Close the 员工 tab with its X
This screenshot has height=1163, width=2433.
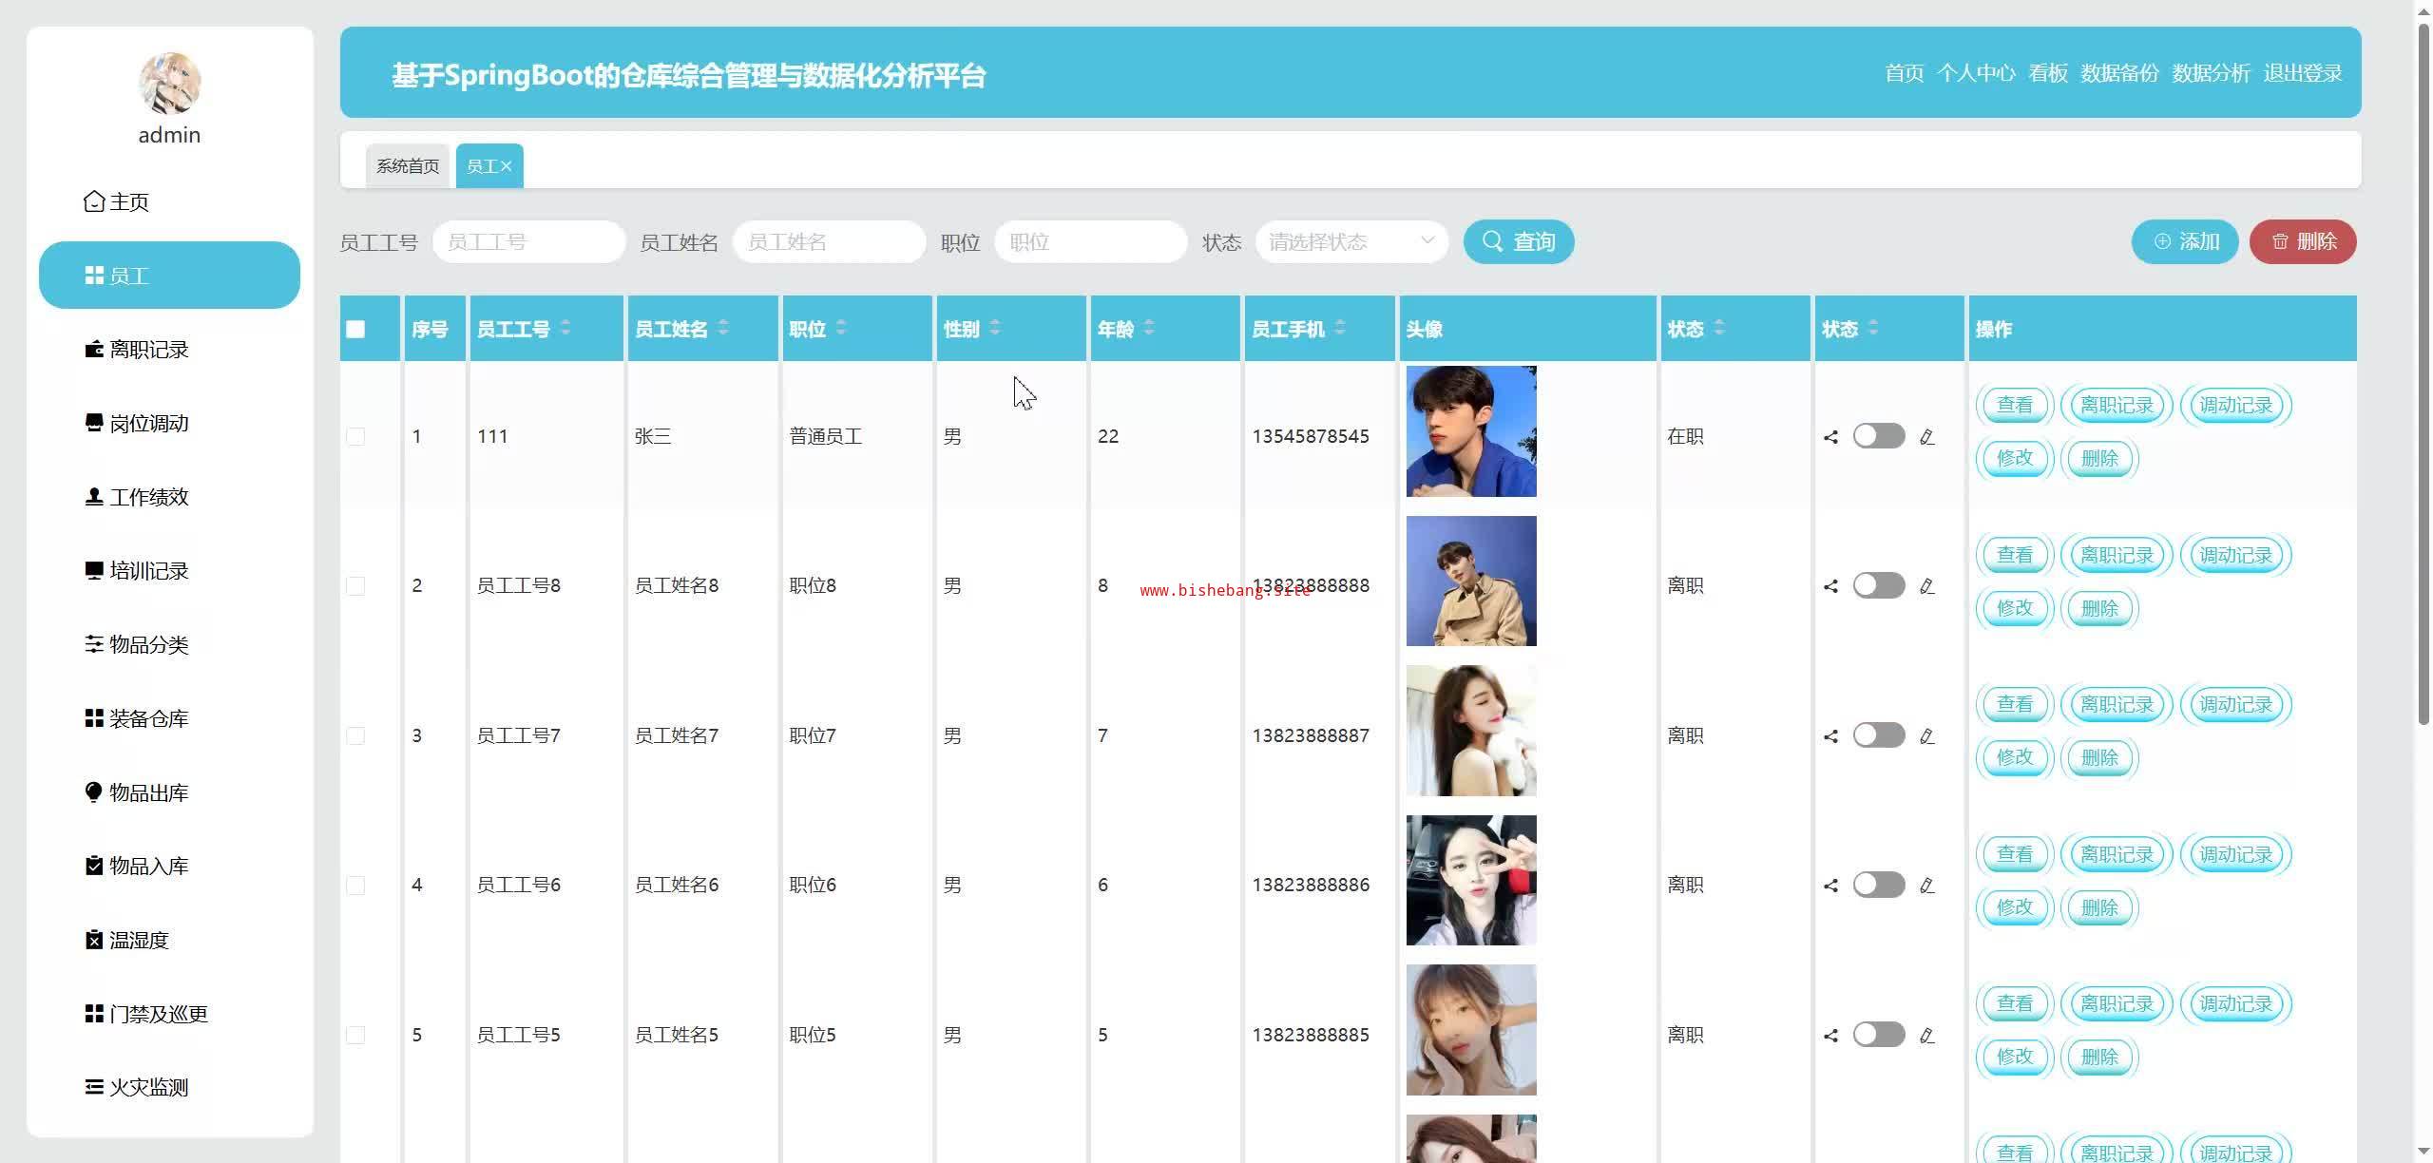click(x=507, y=166)
